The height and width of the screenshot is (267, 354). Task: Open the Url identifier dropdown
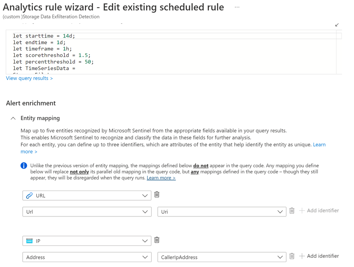click(87, 212)
